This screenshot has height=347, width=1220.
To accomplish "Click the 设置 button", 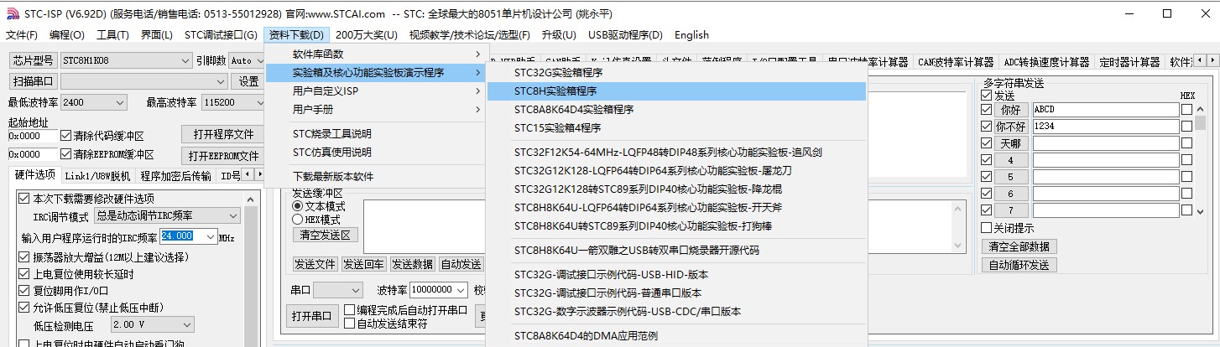I will click(249, 81).
